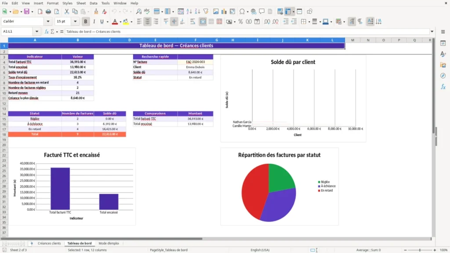
Task: Align text left button
Action: tap(139, 22)
